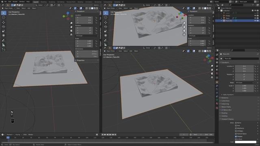Open Object properties tab icon
This screenshot has width=260, height=146.
pyautogui.click(x=217, y=82)
